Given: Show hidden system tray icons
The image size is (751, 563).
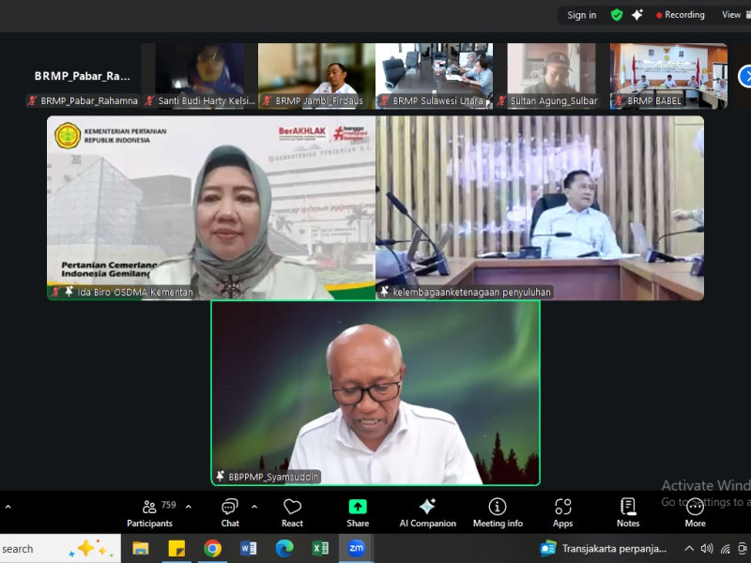Looking at the screenshot, I should tap(689, 548).
